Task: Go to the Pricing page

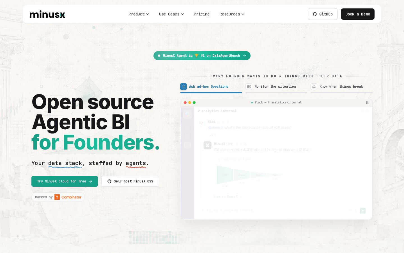Action: click(201, 14)
